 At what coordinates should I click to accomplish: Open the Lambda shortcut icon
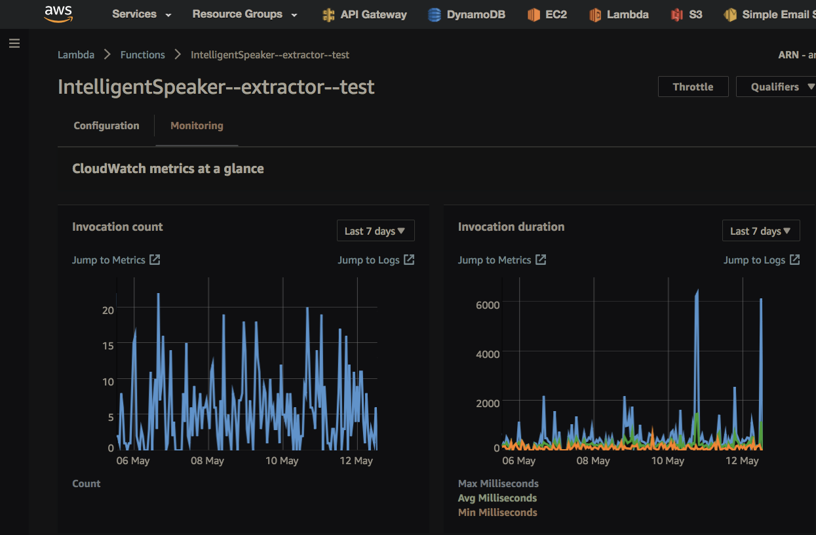(595, 14)
